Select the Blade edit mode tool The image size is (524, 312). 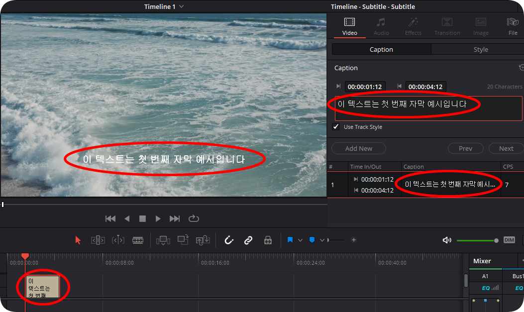(138, 240)
